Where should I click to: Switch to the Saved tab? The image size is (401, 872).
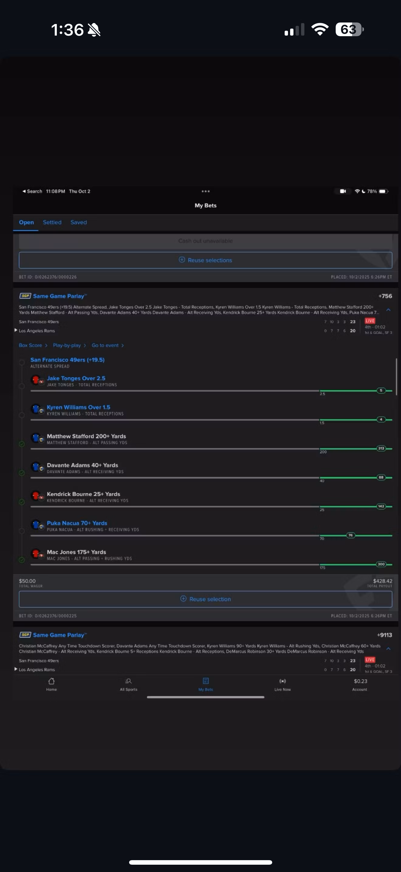tap(78, 222)
